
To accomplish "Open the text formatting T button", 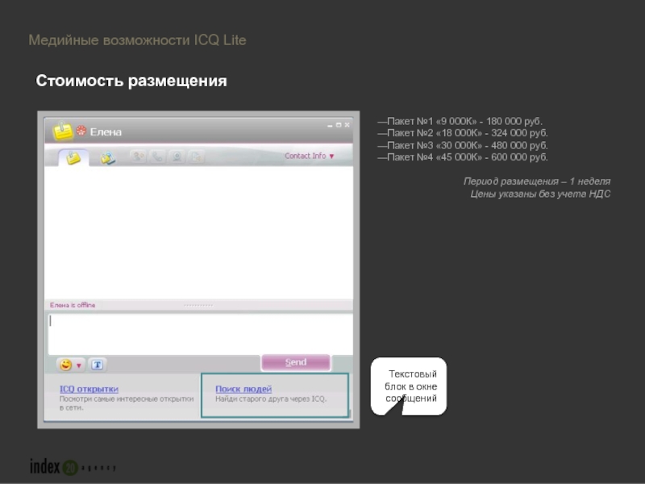I will pyautogui.click(x=97, y=365).
